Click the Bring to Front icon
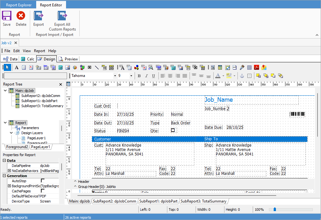 pyautogui.click(x=258, y=76)
